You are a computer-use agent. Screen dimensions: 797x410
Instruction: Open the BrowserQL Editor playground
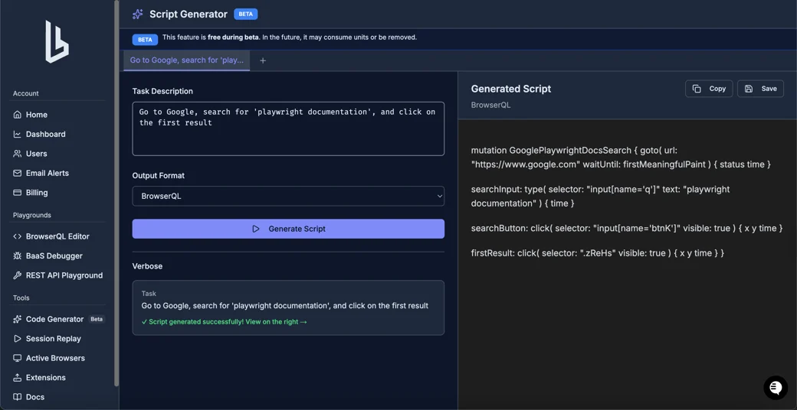click(59, 236)
